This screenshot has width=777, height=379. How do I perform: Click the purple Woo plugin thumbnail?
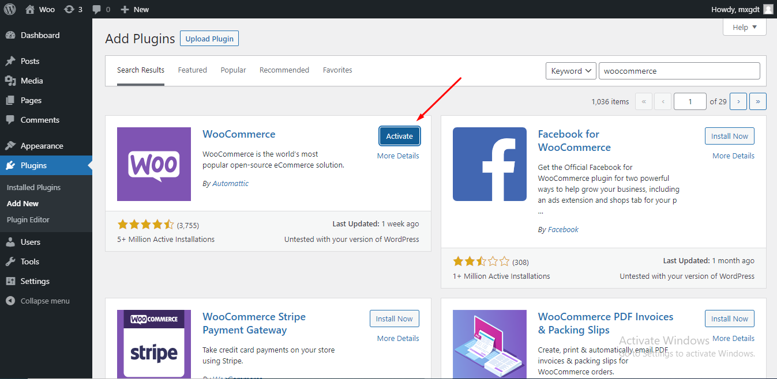pos(154,164)
